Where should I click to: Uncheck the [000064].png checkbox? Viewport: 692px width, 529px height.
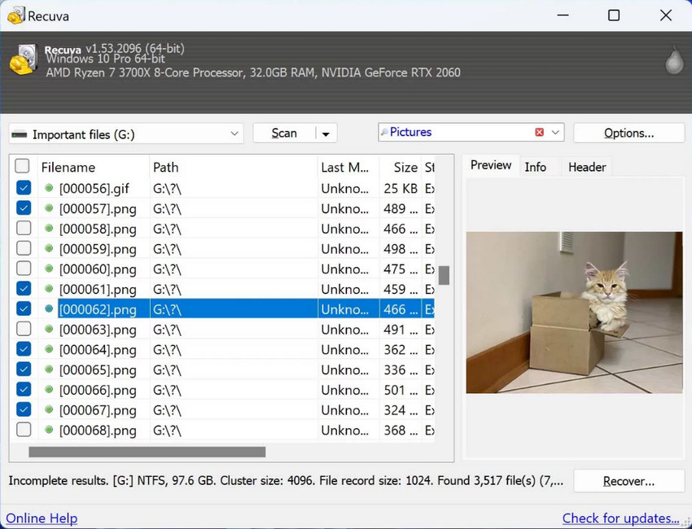pos(24,349)
